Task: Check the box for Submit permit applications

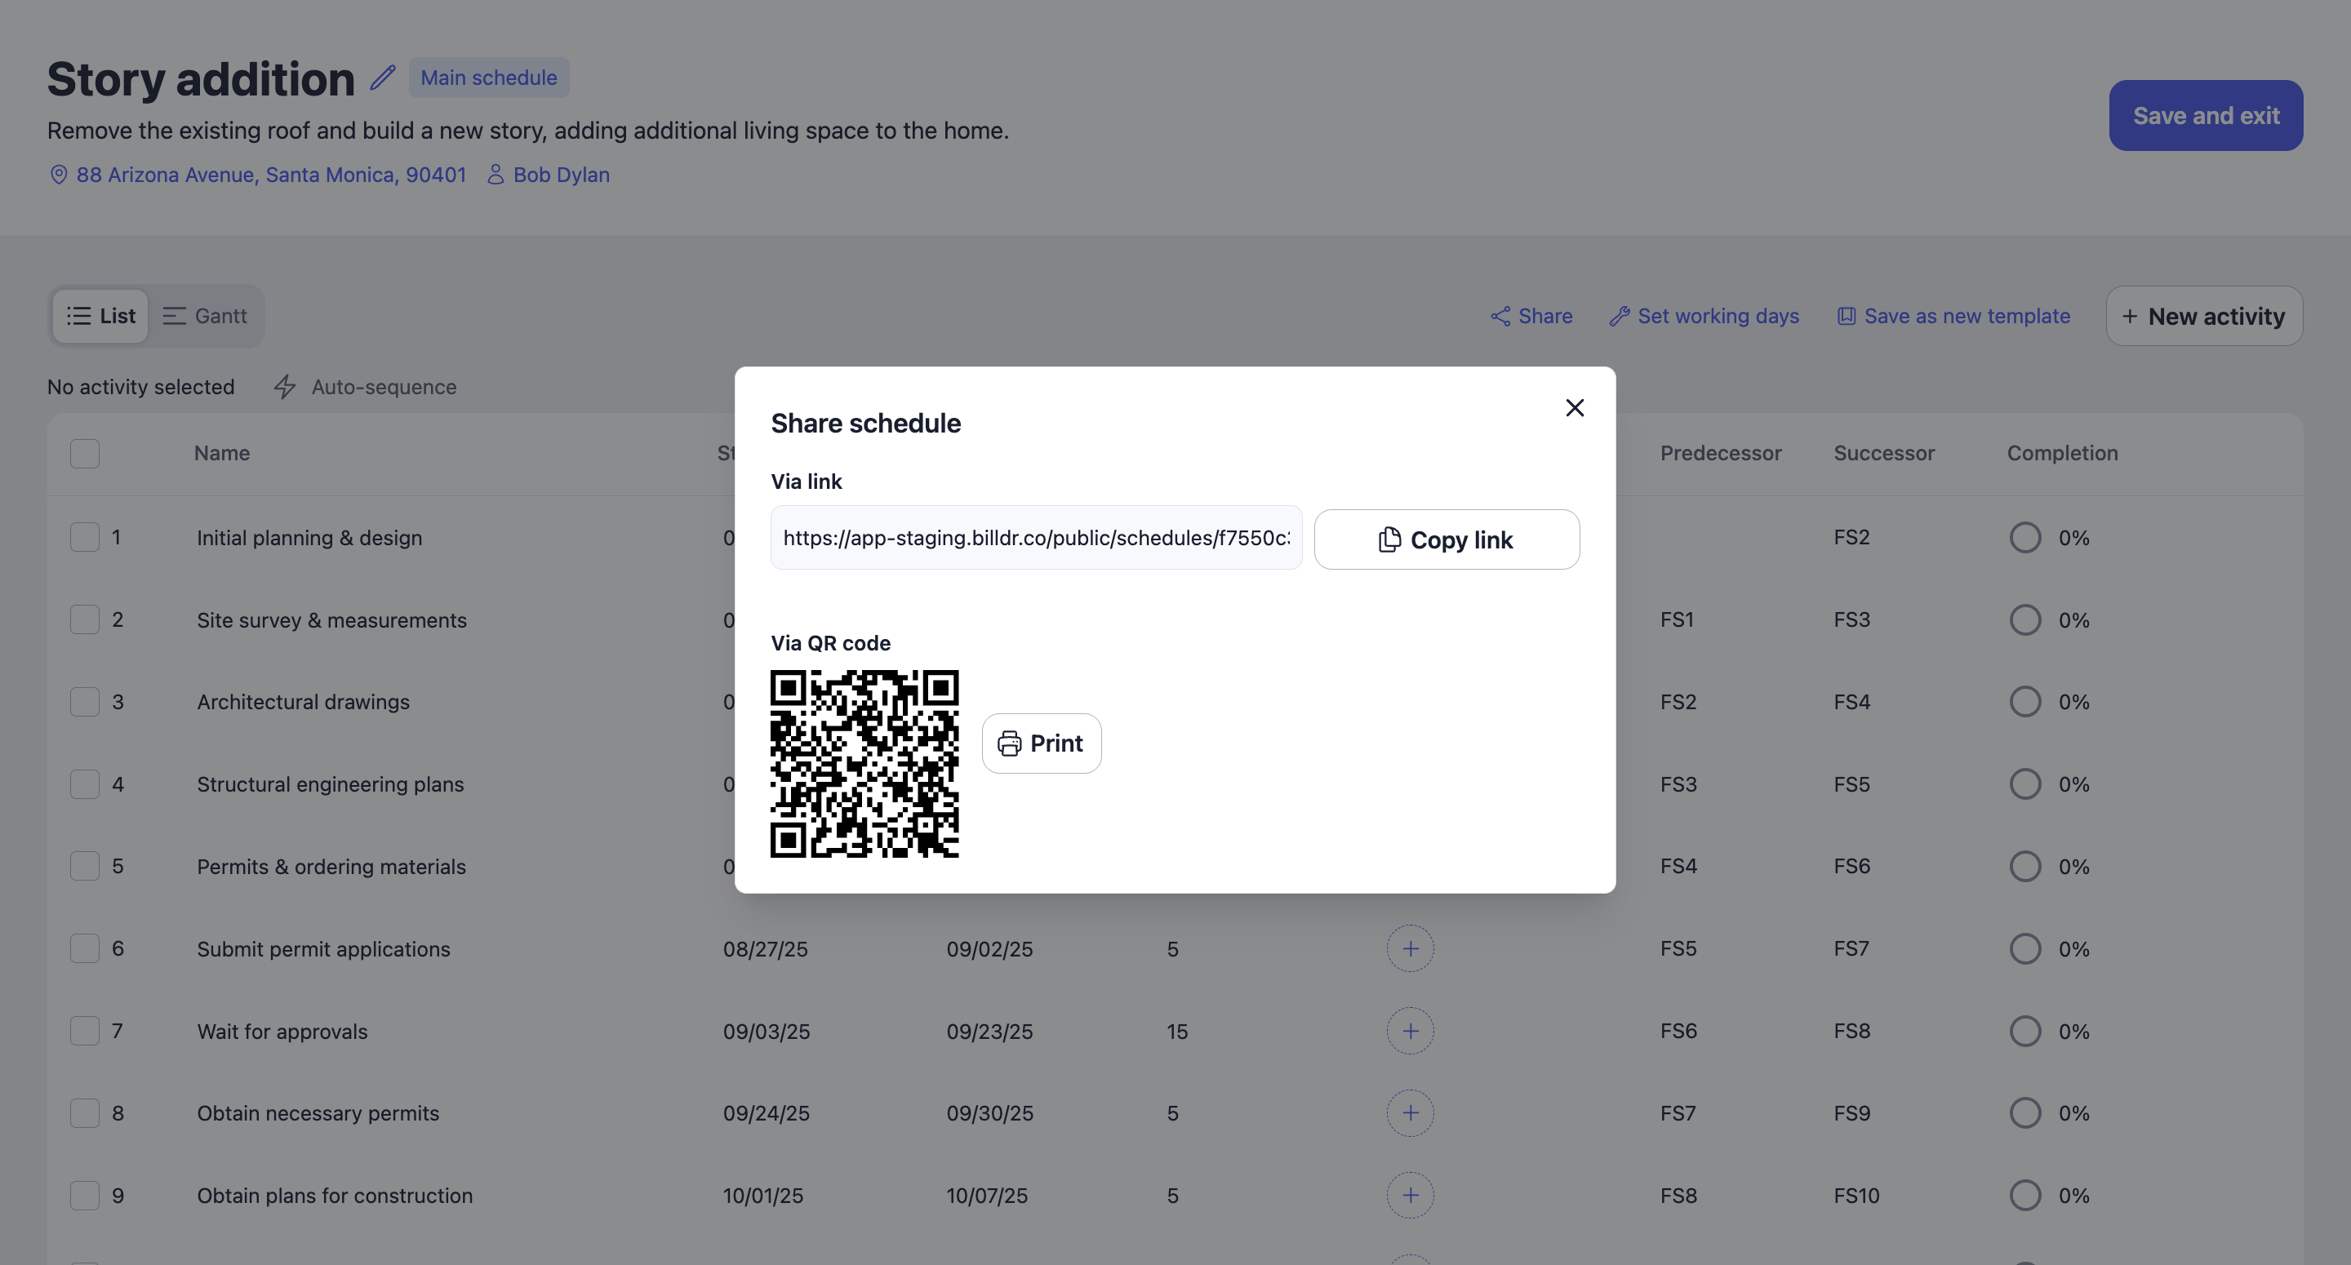Action: tap(85, 948)
